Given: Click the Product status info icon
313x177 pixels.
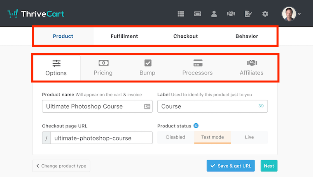Looking at the screenshot, I should 196,126.
